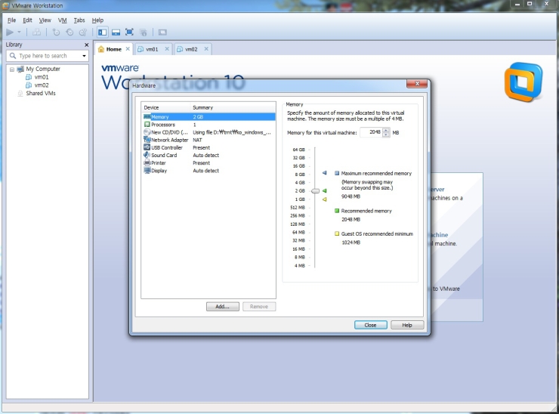Choose Network Adapter in the device list
559x414 pixels.
coord(169,140)
